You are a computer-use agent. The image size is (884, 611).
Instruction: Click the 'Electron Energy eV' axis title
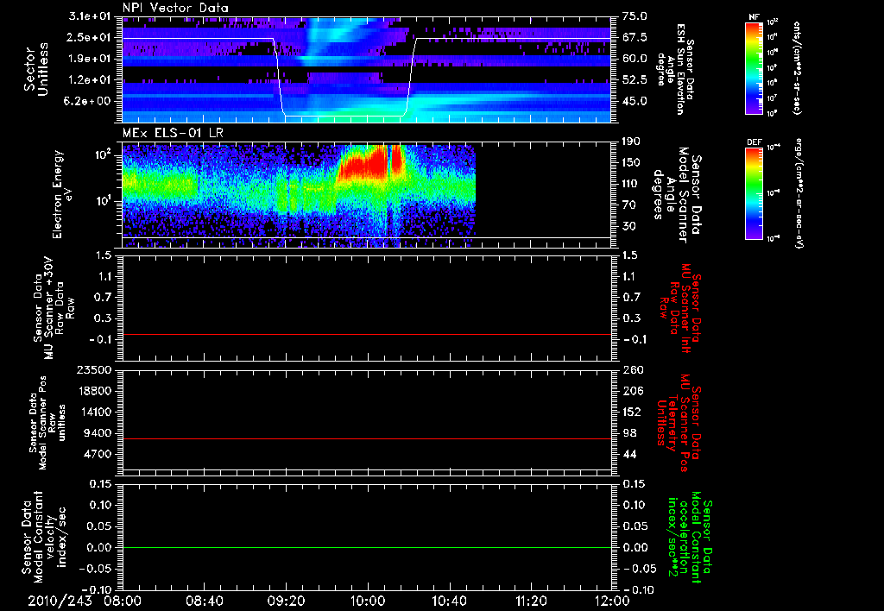tap(64, 194)
